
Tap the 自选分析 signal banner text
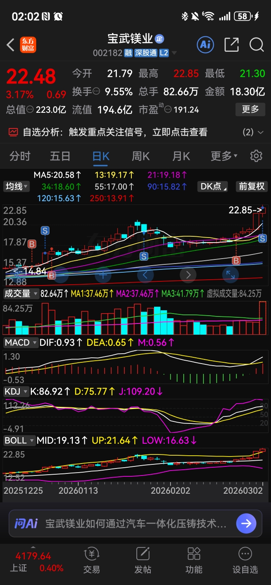click(115, 132)
